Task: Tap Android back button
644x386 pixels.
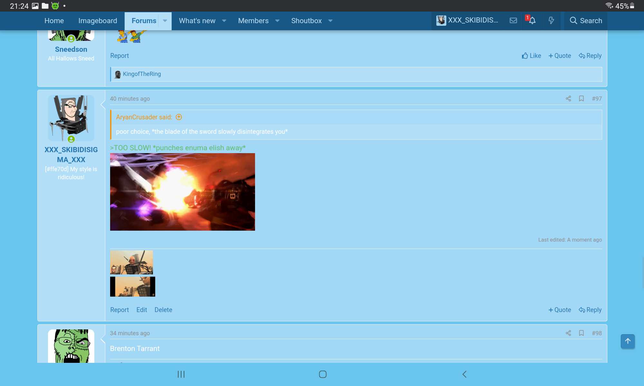Action: coord(464,374)
